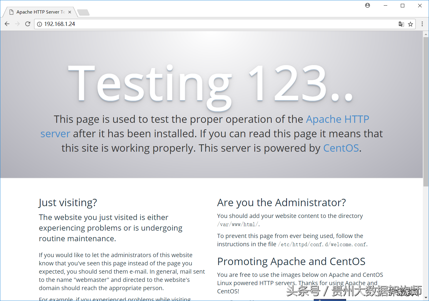The height and width of the screenshot is (301, 429).
Task: Maximize the browser window
Action: pyautogui.click(x=403, y=6)
